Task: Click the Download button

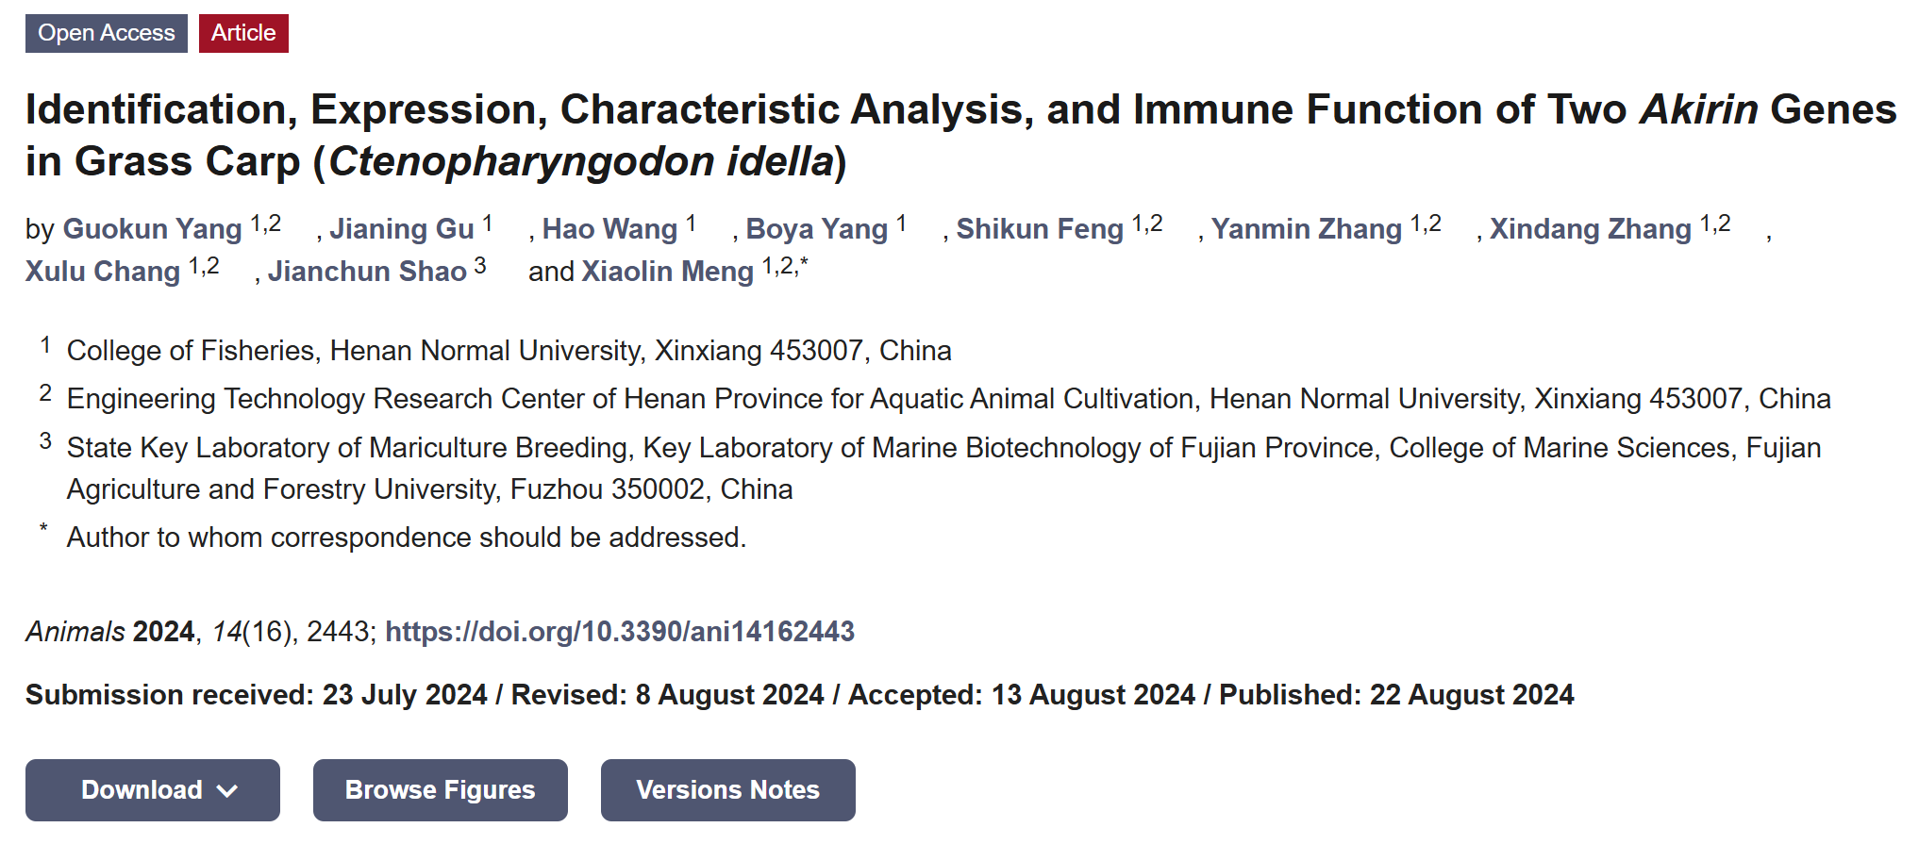Action: click(142, 790)
